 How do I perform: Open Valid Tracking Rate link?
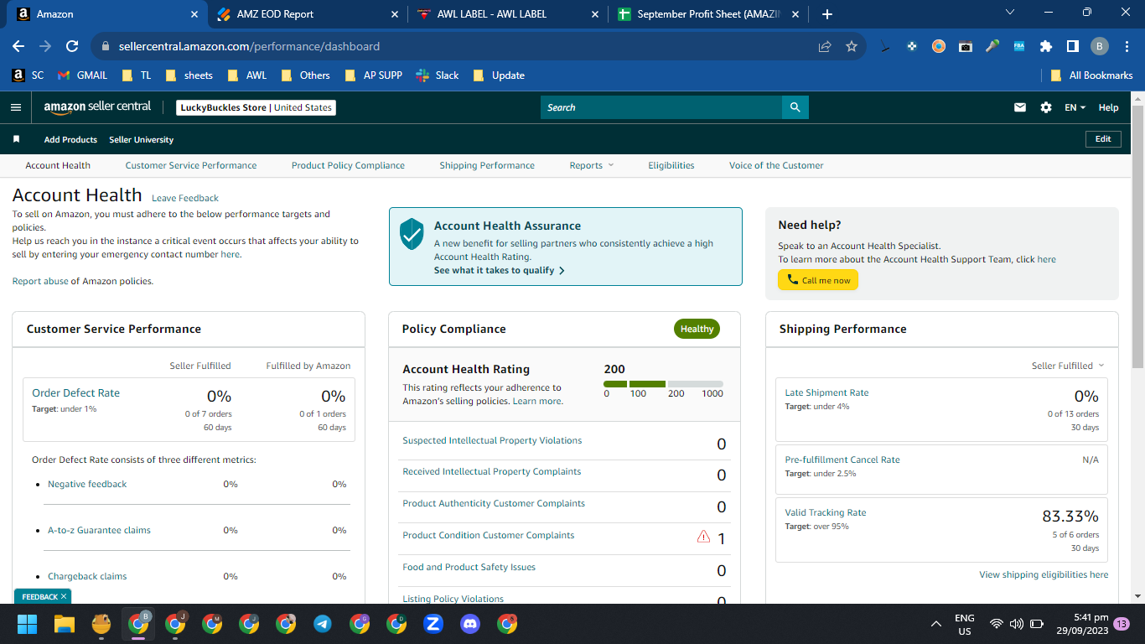(826, 512)
